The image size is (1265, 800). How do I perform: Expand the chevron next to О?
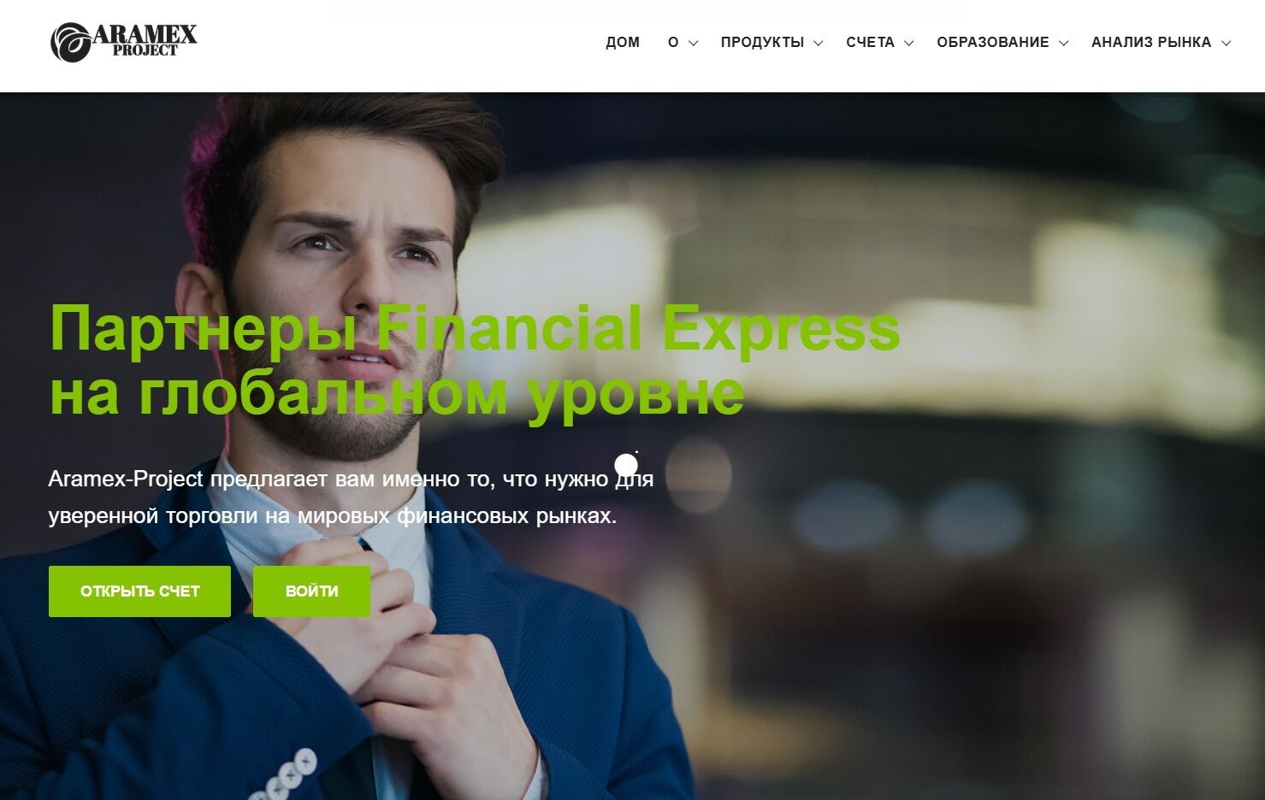694,43
